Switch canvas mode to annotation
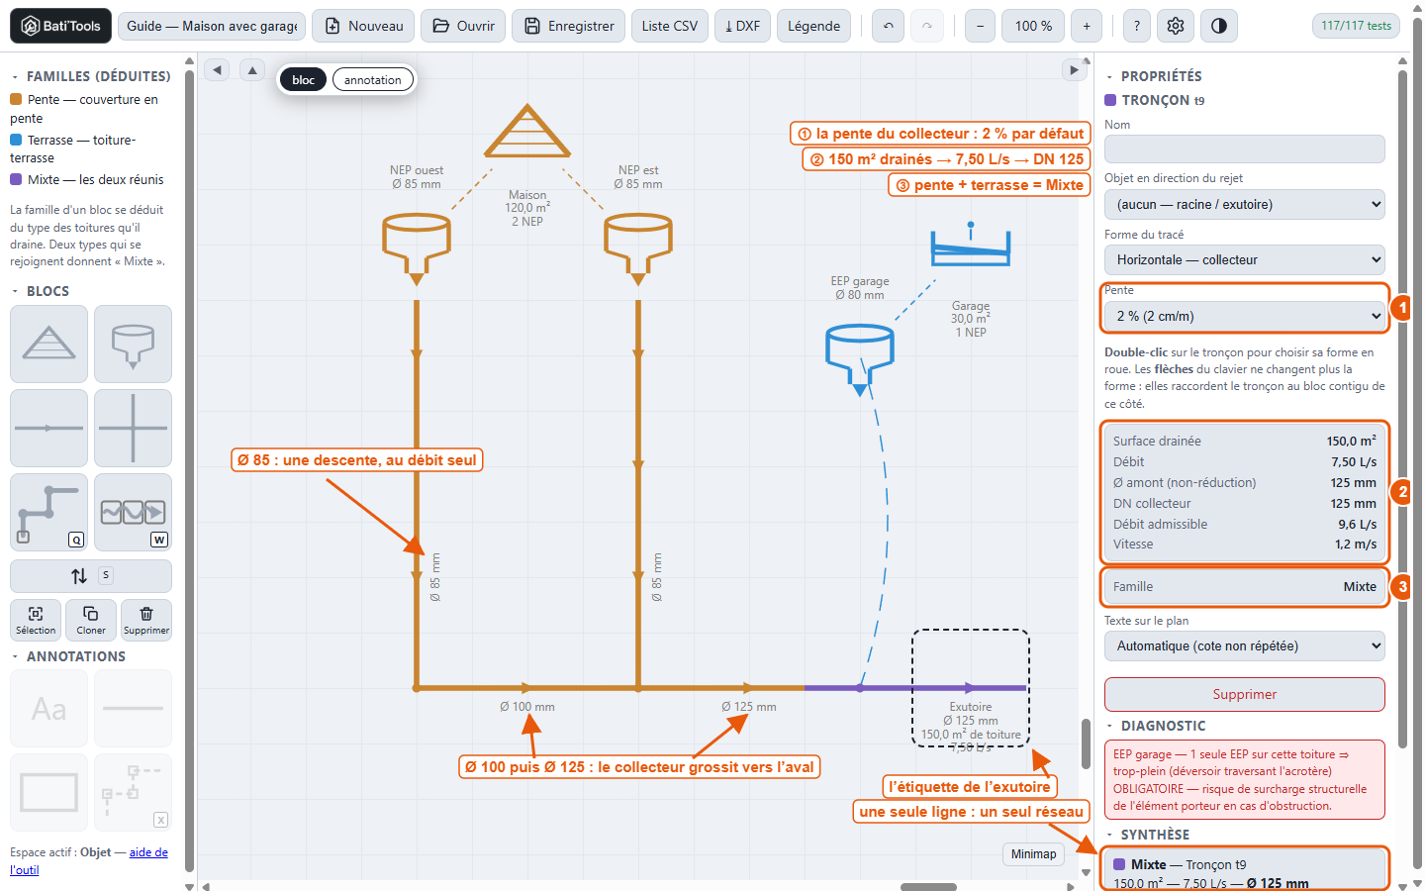1425x891 pixels. click(x=373, y=80)
